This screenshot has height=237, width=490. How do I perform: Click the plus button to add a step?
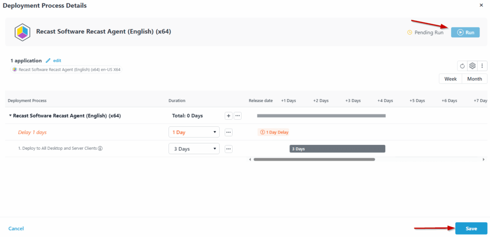tap(228, 115)
